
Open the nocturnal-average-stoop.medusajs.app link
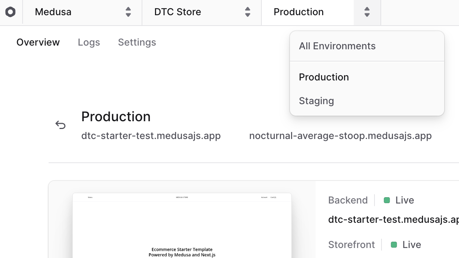pos(340,136)
